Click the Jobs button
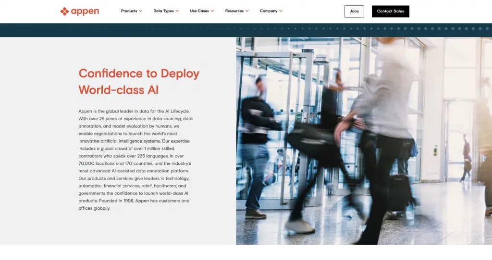The height and width of the screenshot is (260, 492). [x=354, y=11]
